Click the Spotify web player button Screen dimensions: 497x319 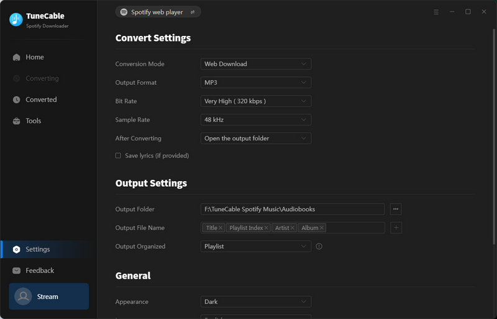158,12
